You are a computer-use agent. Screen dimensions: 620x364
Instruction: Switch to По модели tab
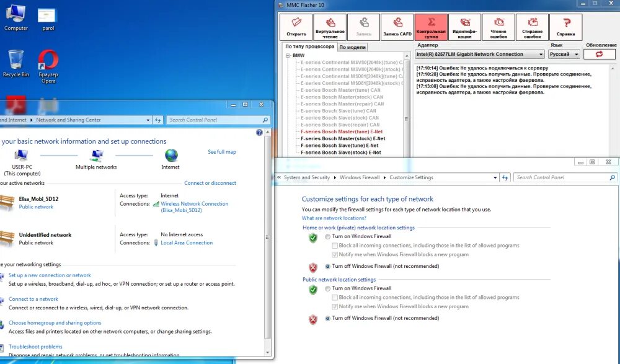(x=352, y=47)
